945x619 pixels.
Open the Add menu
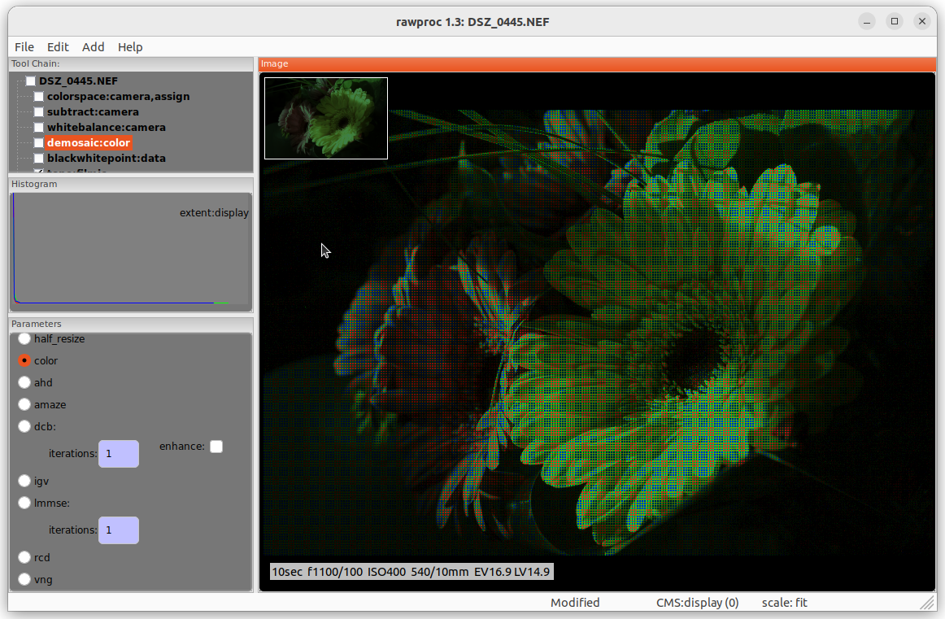(94, 47)
